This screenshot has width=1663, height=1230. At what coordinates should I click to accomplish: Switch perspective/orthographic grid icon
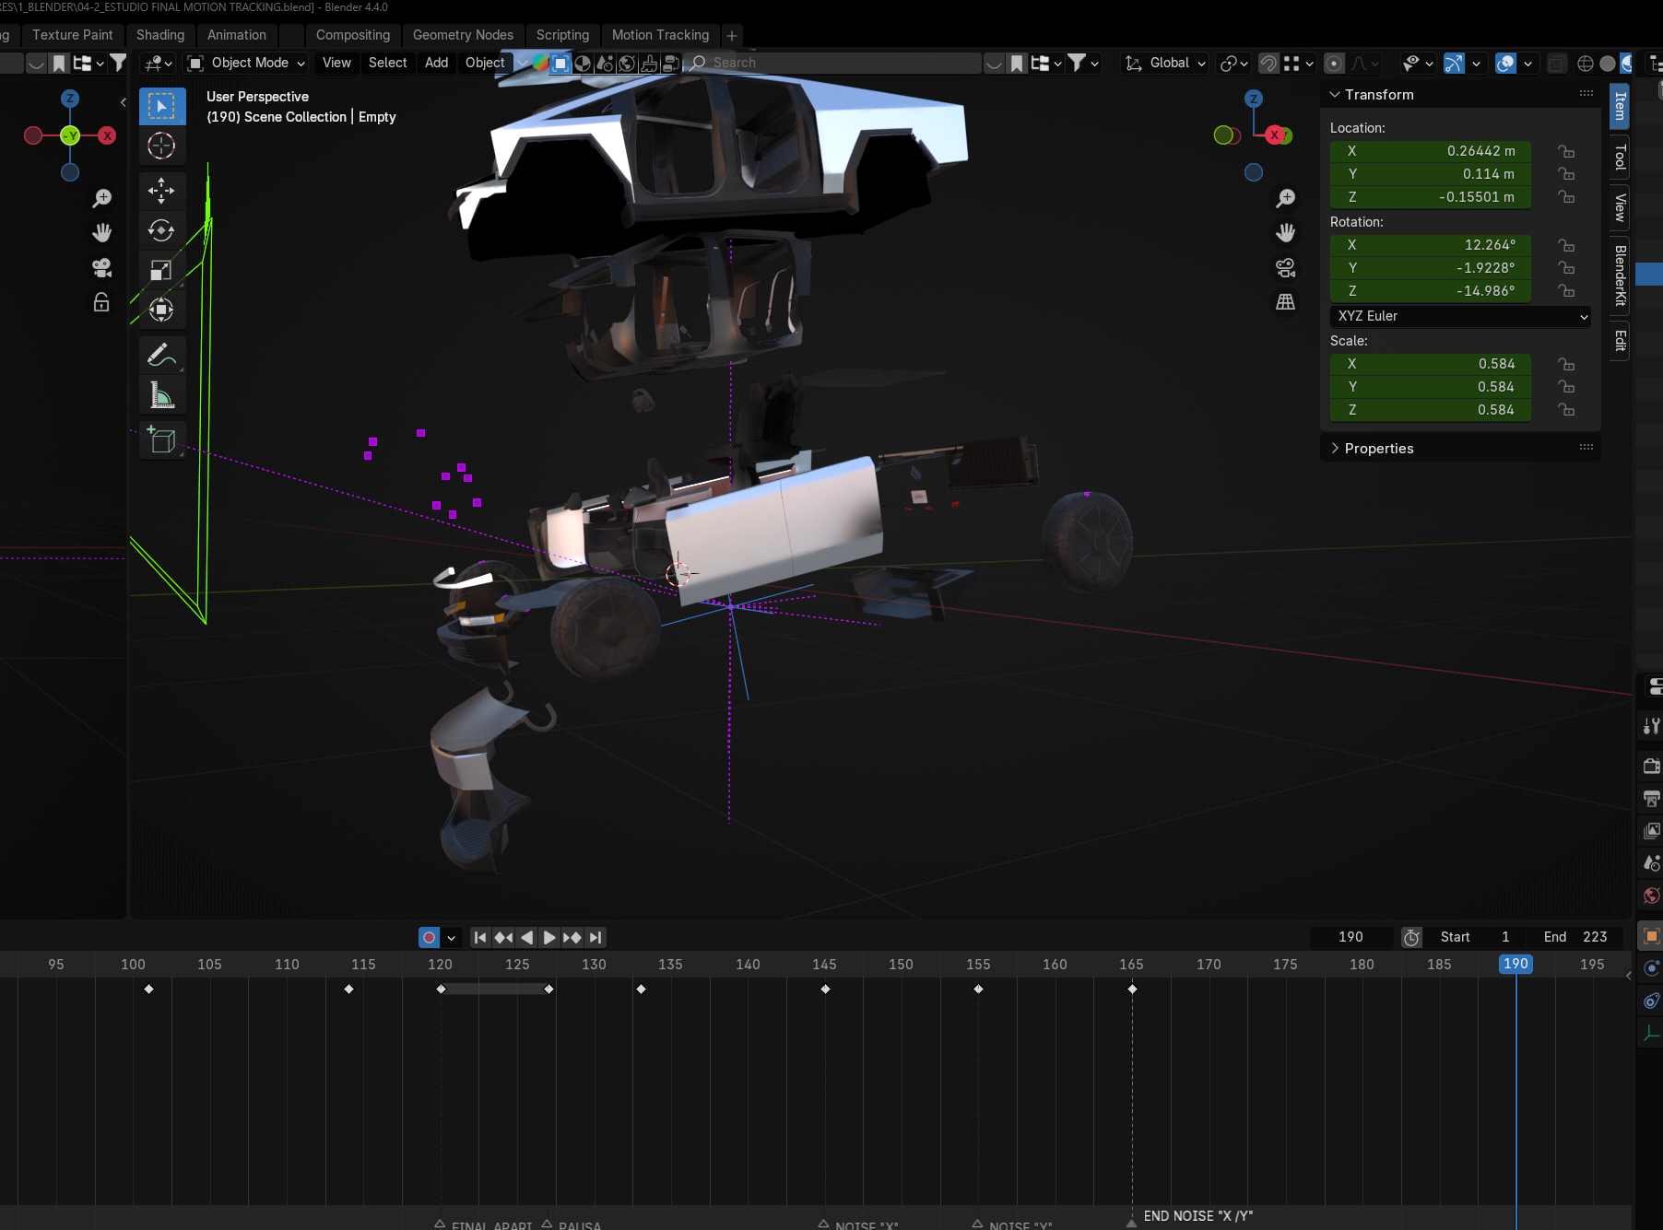(1285, 301)
